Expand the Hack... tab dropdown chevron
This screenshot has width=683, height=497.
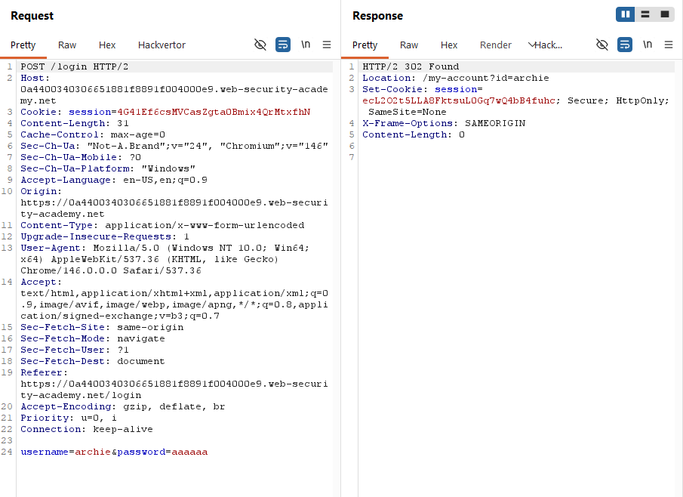pos(531,45)
